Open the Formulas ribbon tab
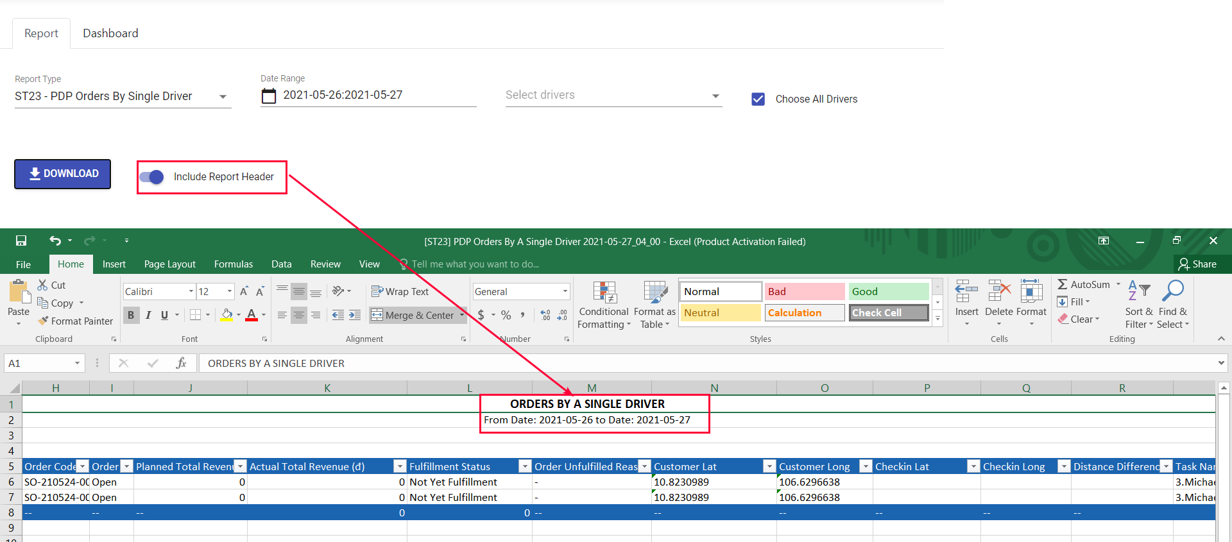This screenshot has height=542, width=1232. pyautogui.click(x=234, y=264)
